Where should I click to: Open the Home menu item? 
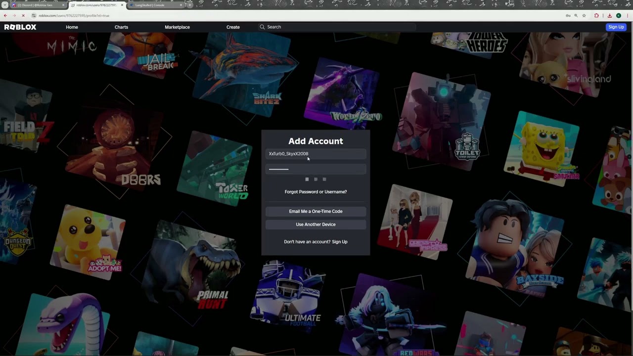72,27
